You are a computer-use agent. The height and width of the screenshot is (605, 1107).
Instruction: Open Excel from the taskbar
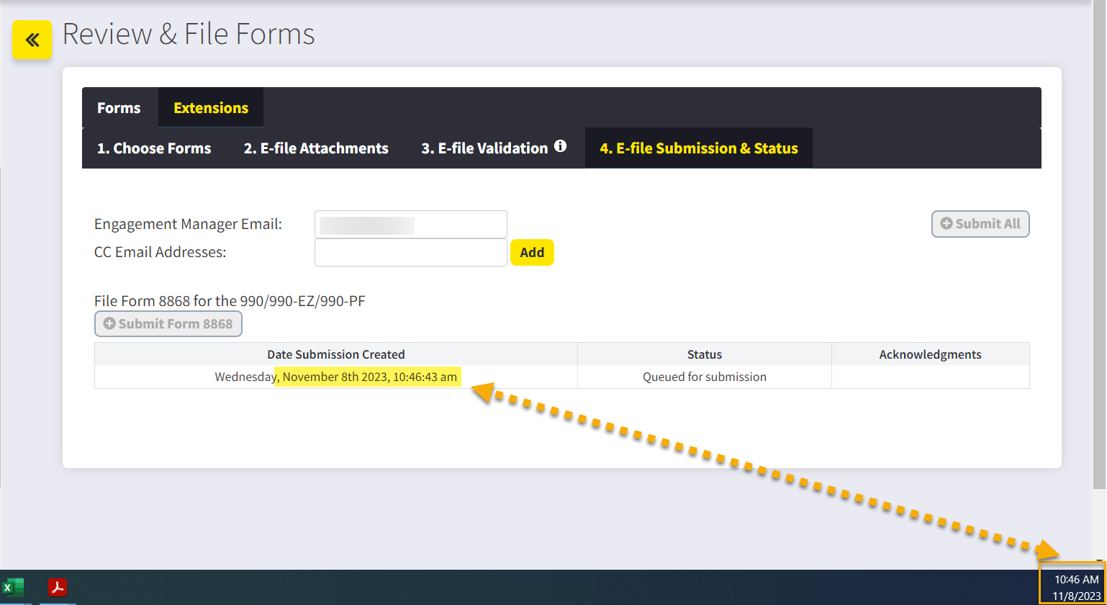[13, 588]
